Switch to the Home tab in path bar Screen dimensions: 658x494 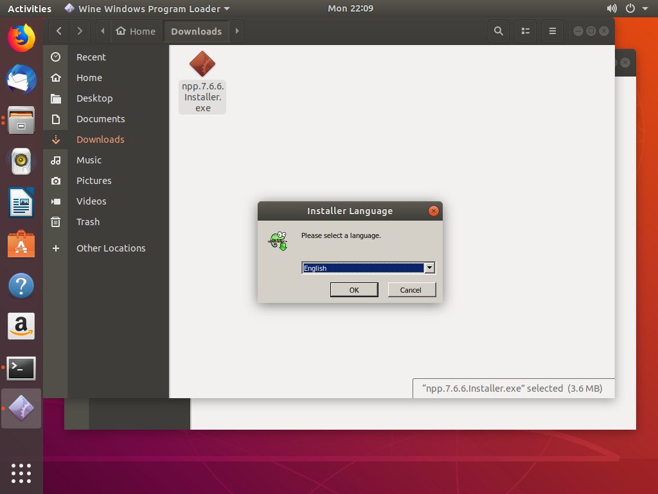(136, 30)
